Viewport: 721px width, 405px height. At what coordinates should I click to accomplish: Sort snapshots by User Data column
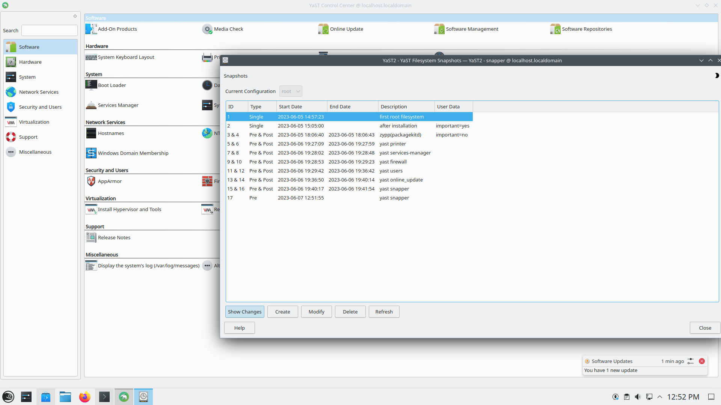tap(454, 106)
